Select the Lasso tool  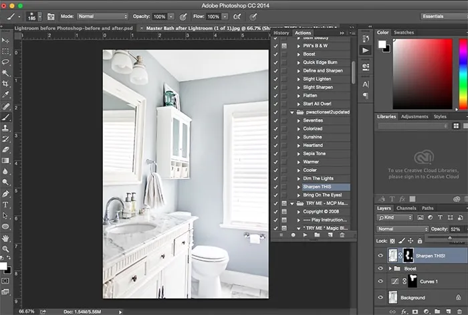tap(5, 62)
